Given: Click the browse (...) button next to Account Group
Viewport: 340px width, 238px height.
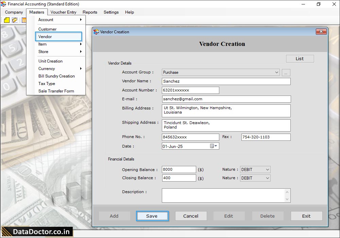Looking at the screenshot, I should (286, 72).
